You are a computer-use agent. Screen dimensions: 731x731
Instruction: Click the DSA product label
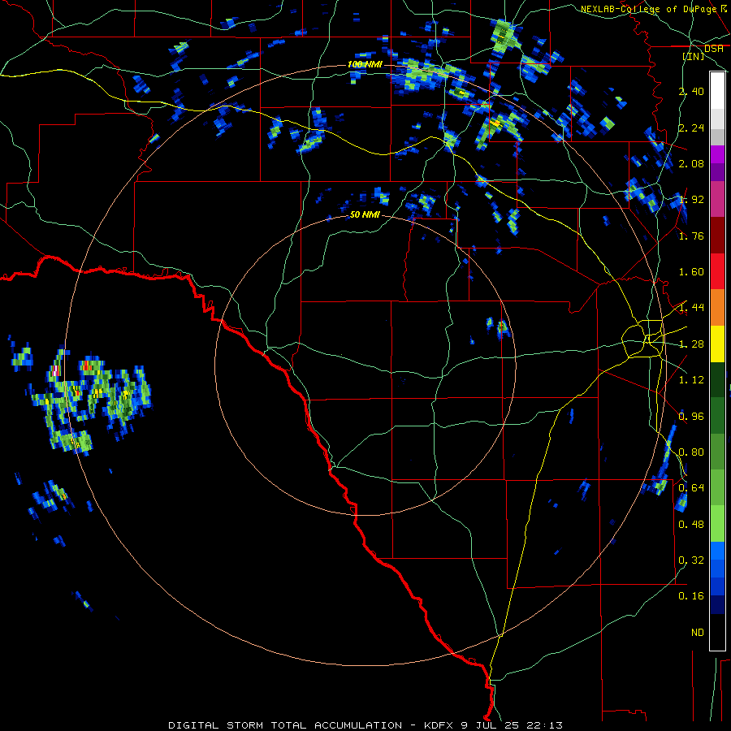[x=714, y=48]
